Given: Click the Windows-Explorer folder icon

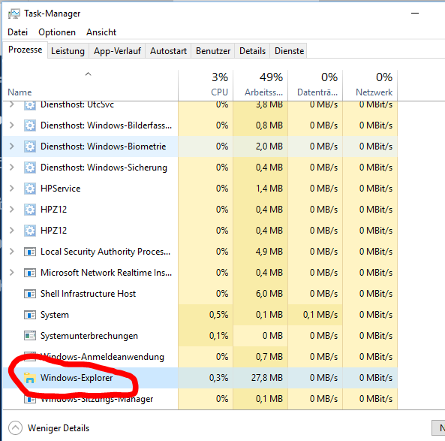Looking at the screenshot, I should (30, 378).
